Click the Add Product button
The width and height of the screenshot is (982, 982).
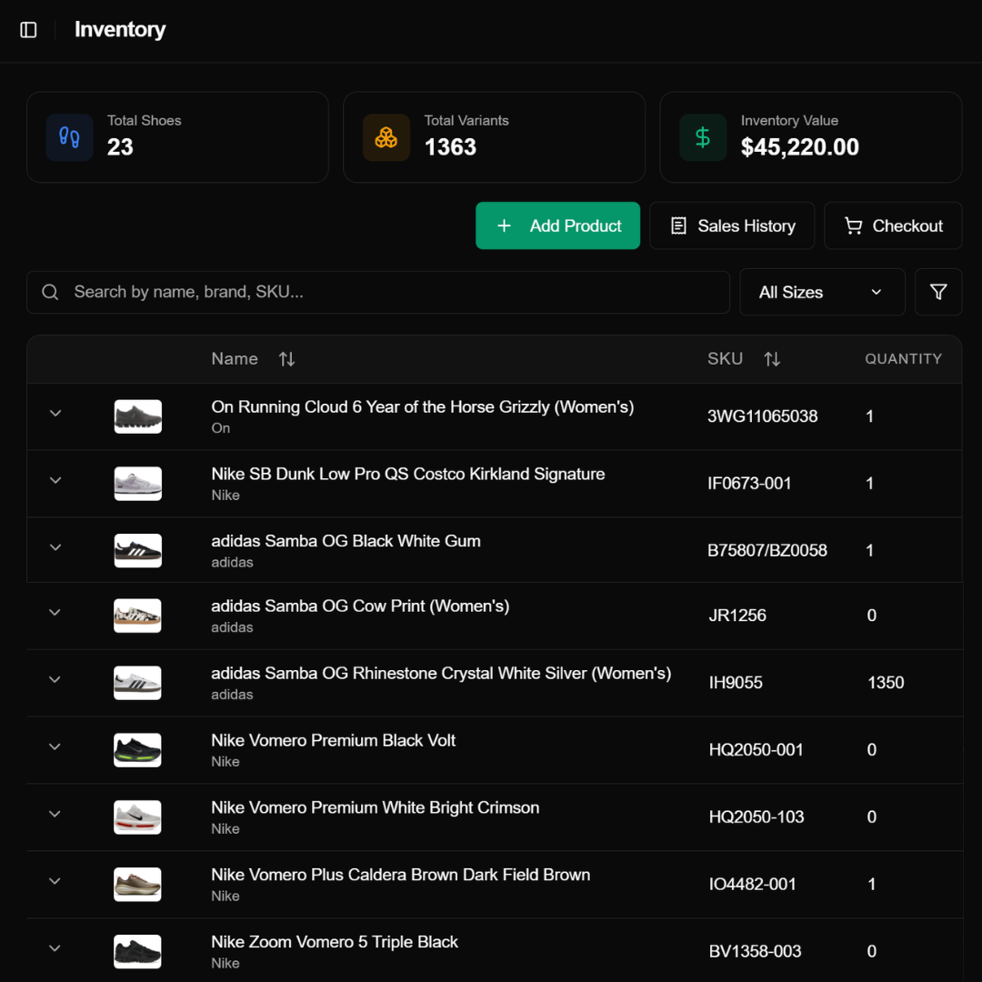tap(557, 225)
